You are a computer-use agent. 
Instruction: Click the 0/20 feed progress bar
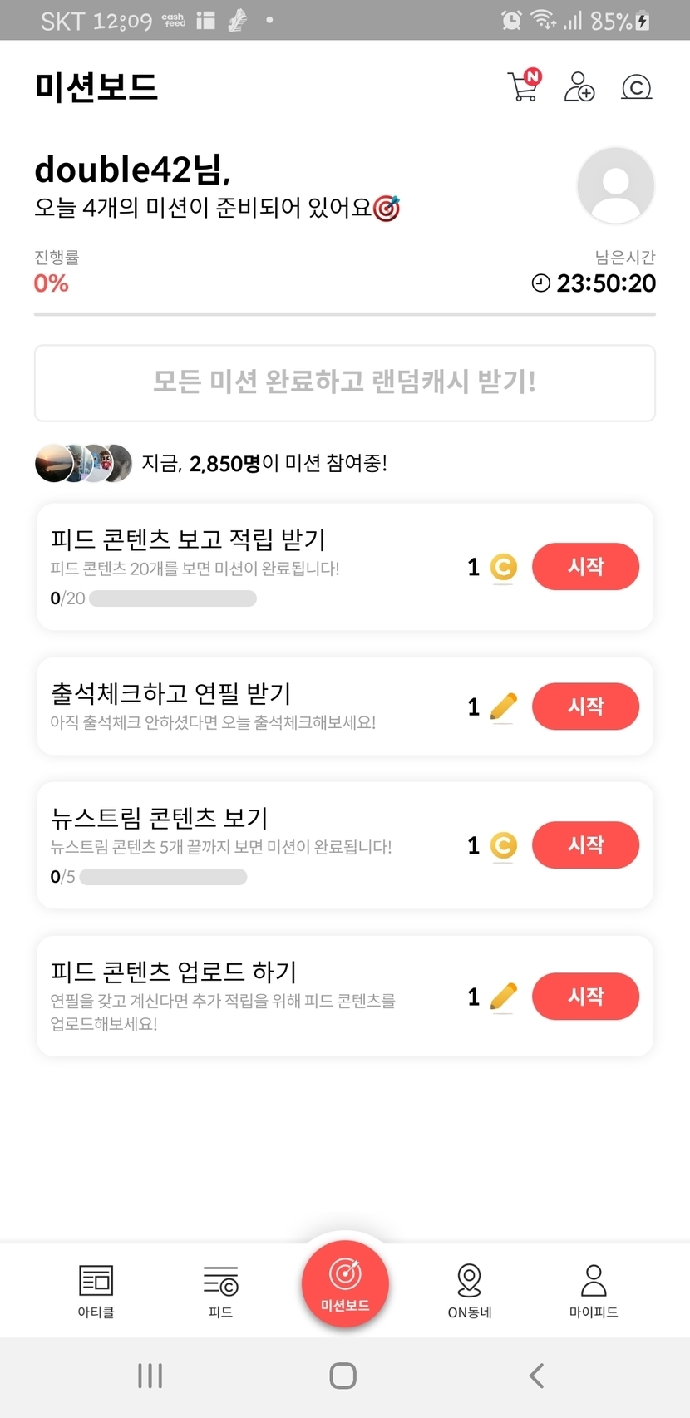(x=172, y=598)
